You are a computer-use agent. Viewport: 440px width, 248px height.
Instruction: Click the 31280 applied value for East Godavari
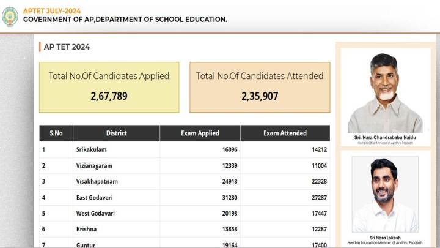pos(230,198)
